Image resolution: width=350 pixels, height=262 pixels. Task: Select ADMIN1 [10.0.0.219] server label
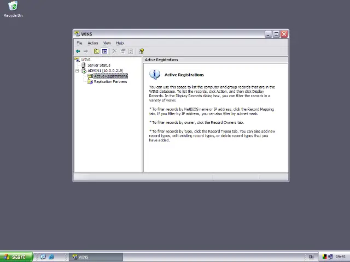pyautogui.click(x=106, y=70)
